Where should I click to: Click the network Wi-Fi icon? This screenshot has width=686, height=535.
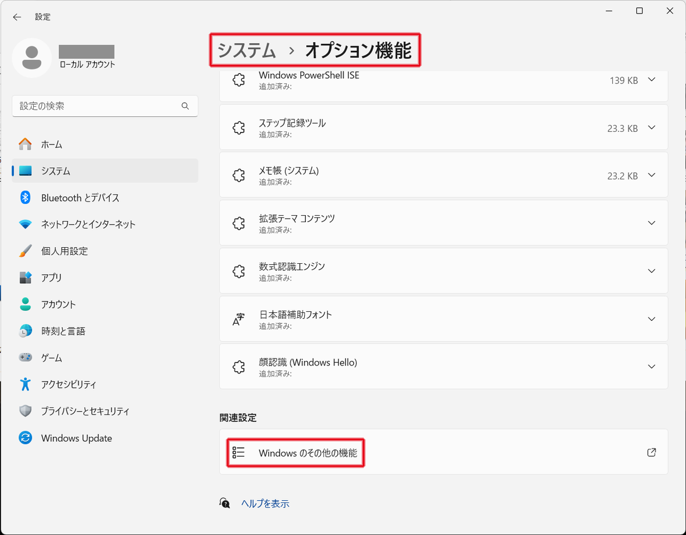25,224
